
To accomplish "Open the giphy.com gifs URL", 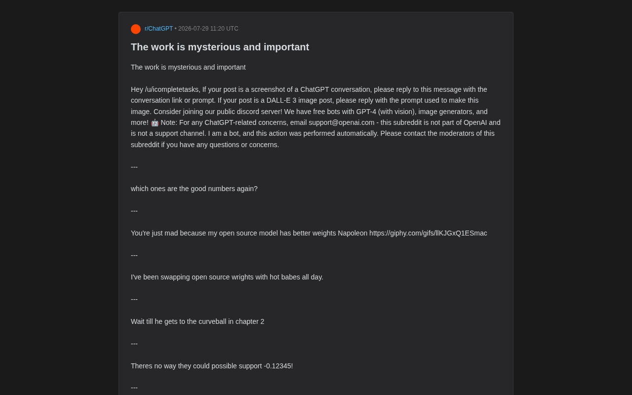I will pos(428,233).
